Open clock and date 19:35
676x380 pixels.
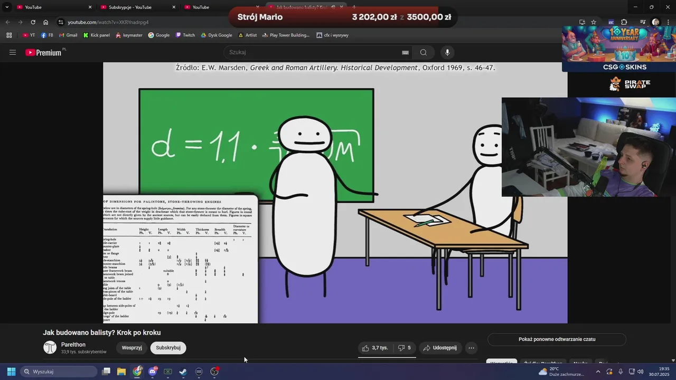[x=660, y=372]
